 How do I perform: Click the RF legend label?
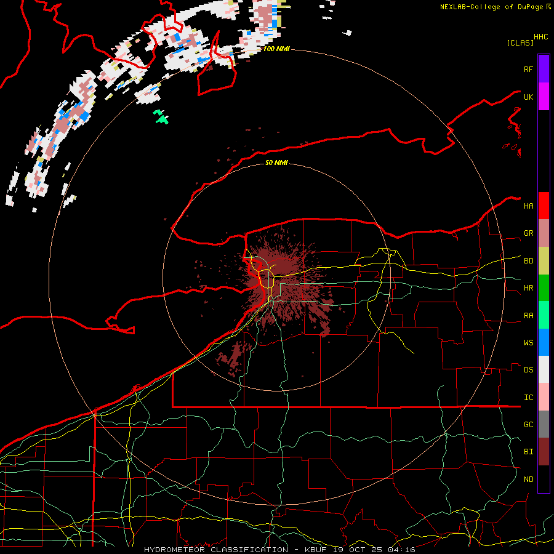(x=528, y=69)
